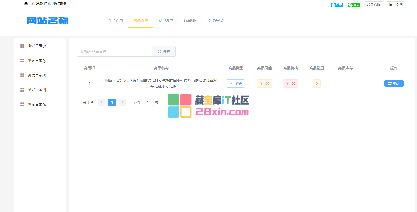Select 测试目录① category
The height and width of the screenshot is (212, 417).
pyautogui.click(x=37, y=46)
